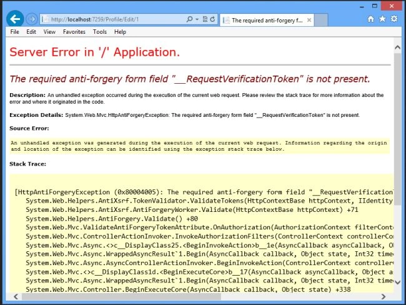Refresh the page with the reload icon
This screenshot has height=305, width=406.
[212, 19]
